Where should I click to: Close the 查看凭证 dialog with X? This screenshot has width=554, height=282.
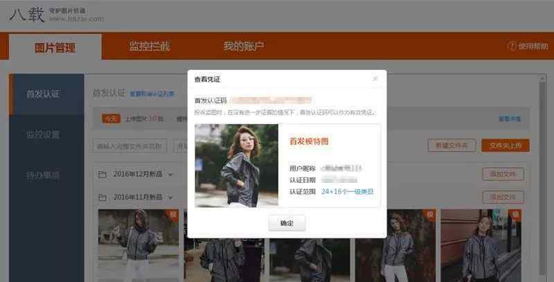click(x=375, y=78)
